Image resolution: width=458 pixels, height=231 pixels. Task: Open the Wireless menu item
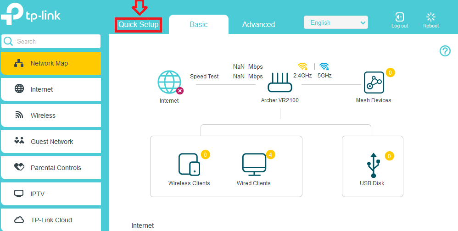pyautogui.click(x=51, y=115)
